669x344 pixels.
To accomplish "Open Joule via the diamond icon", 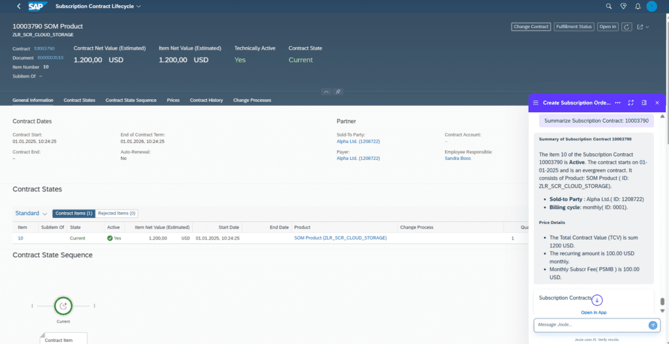I will click(x=623, y=7).
